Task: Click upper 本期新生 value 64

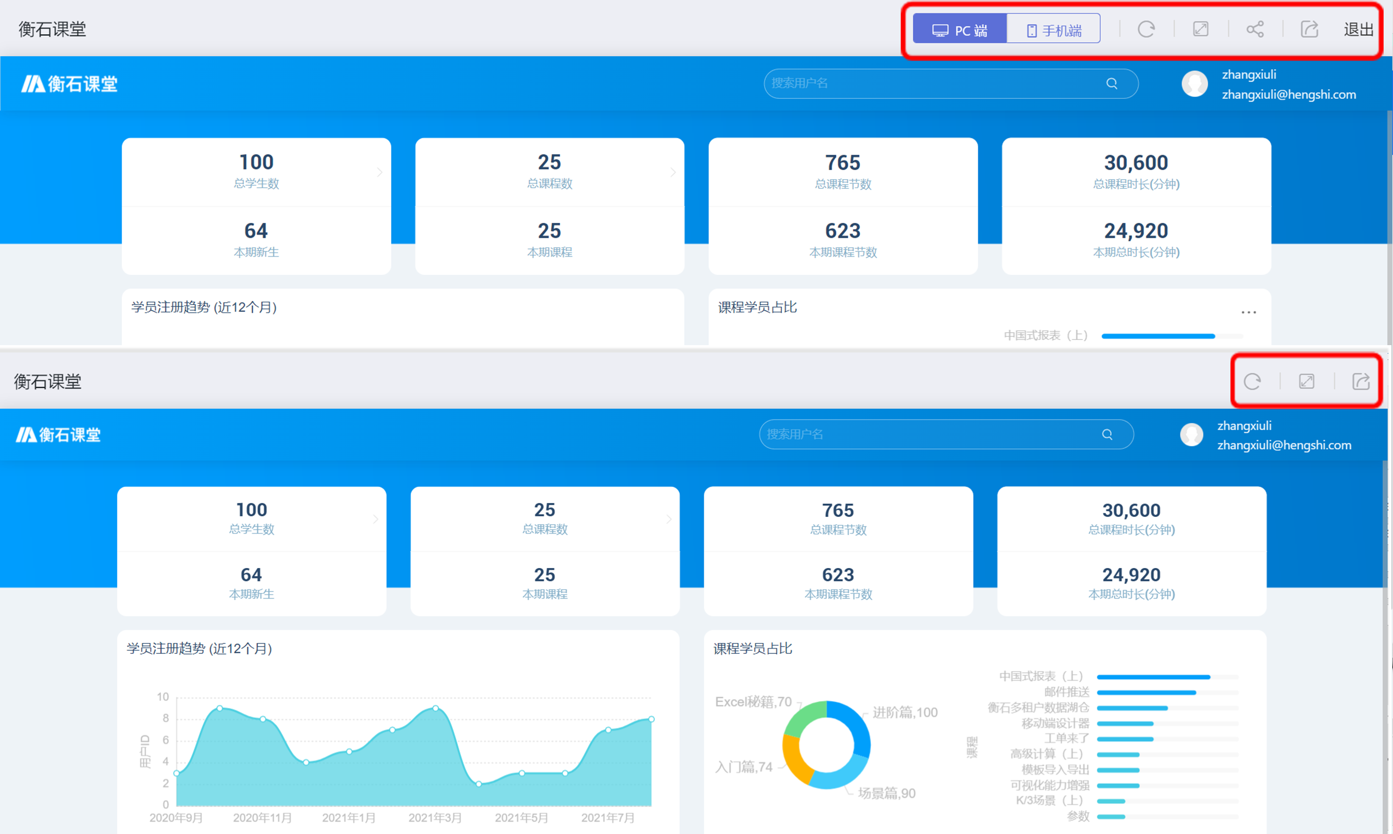Action: [256, 231]
